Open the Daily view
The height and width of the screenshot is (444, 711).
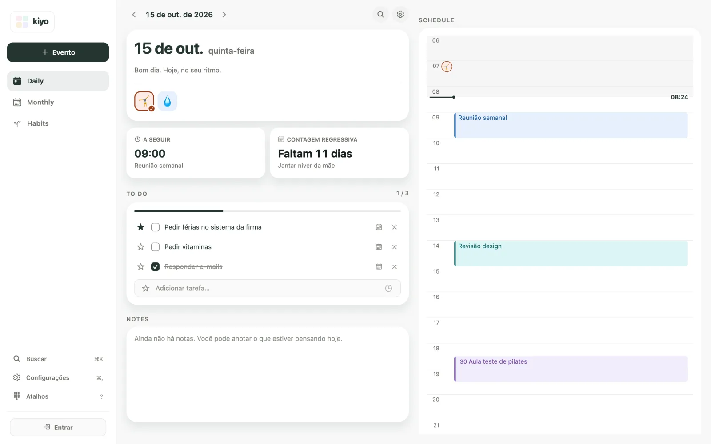[x=58, y=81]
